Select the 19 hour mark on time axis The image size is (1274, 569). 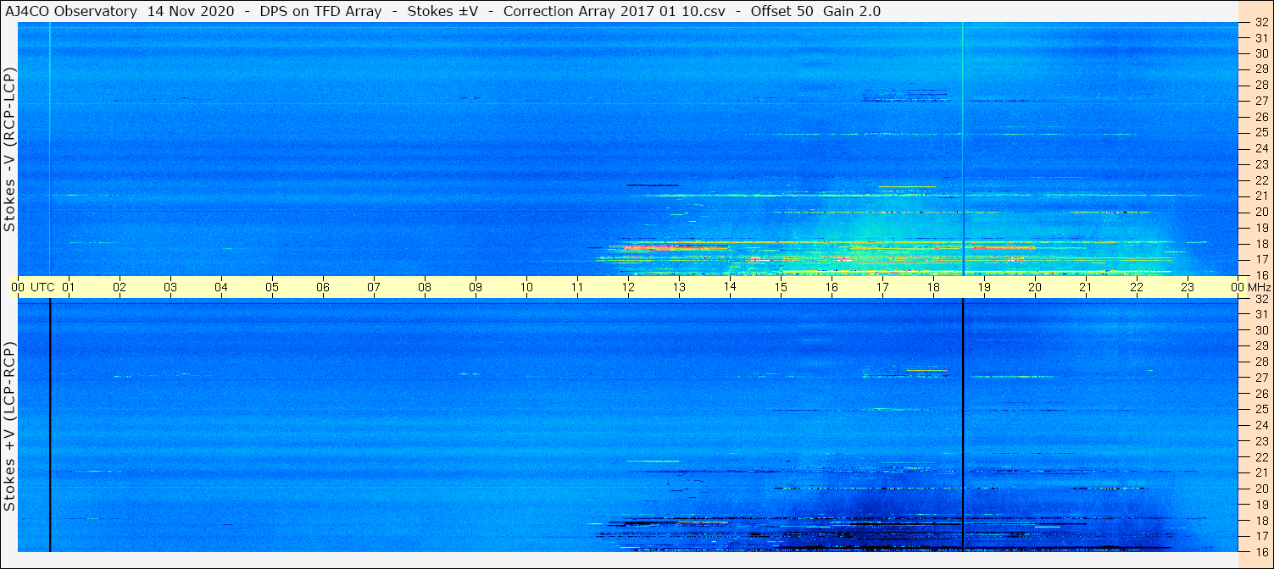[x=984, y=287]
